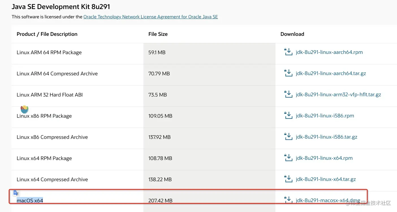
Task: Download jdk-8u291-linux-i586.rpm file link
Action: (x=325, y=116)
